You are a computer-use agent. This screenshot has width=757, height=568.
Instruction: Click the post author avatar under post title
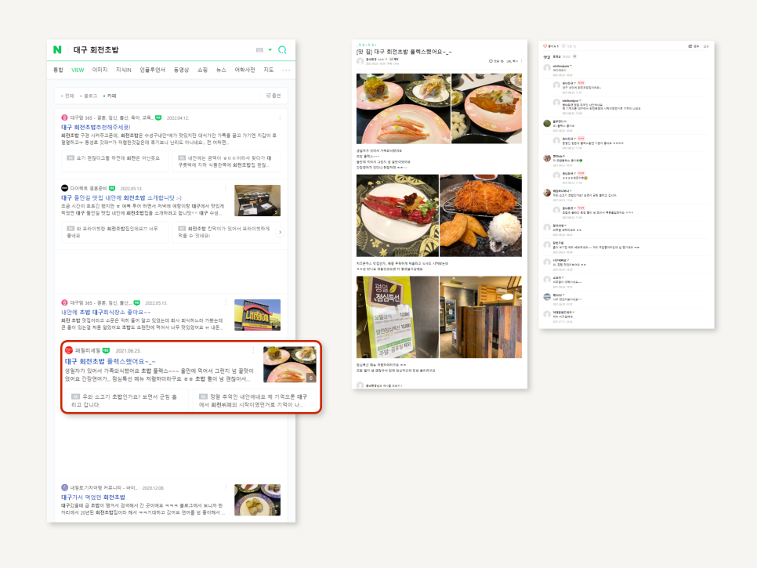[360, 61]
